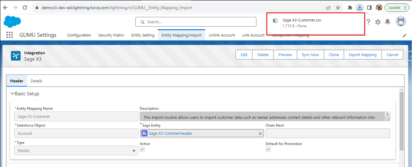Clear the Sage X3-CutomerHeader entity selection
Screen dimensions: 412x167
pyautogui.click(x=260, y=133)
